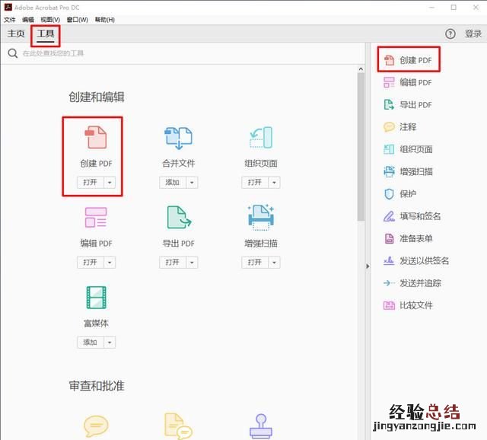
Task: Expand dropdown arrow beside 富媒体 添加 button
Action: coord(110,343)
